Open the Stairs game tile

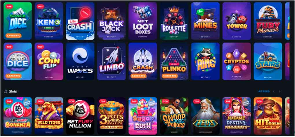coord(268,62)
